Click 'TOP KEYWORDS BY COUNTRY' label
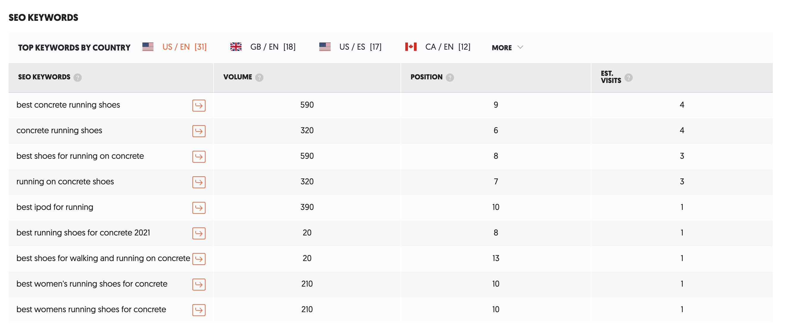Viewport: 785px width, 330px height. pos(74,48)
